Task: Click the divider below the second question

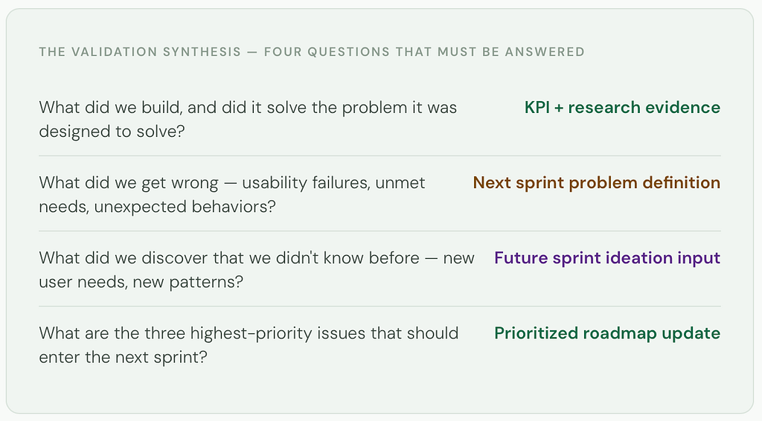Action: 380,231
